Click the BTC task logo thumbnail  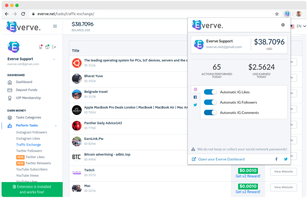pyautogui.click(x=77, y=157)
